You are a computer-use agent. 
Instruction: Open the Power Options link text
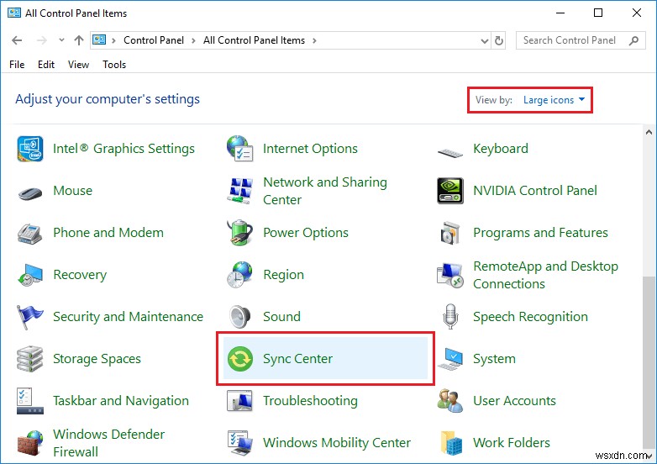coord(306,233)
